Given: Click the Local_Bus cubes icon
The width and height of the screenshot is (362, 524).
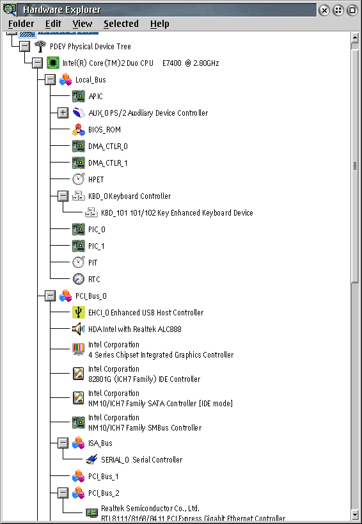Looking at the screenshot, I should tap(65, 80).
